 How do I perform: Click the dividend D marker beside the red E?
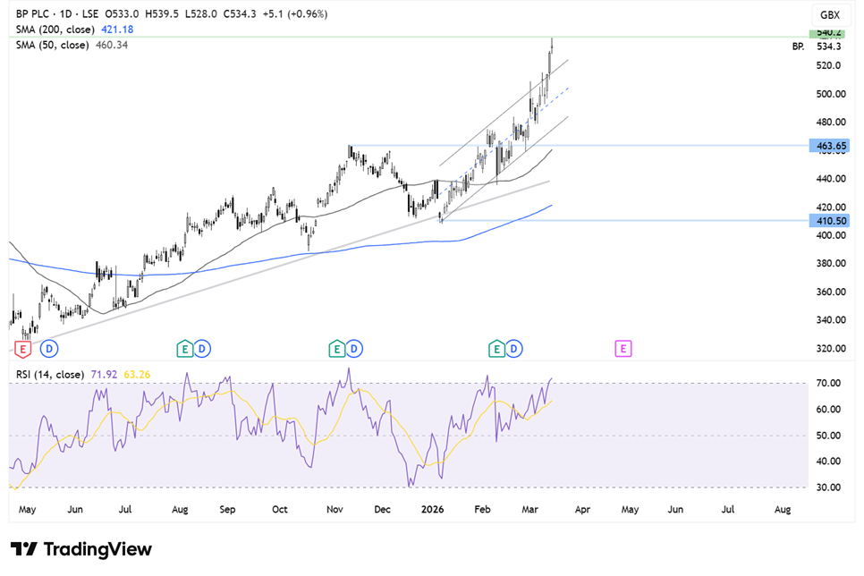49,348
